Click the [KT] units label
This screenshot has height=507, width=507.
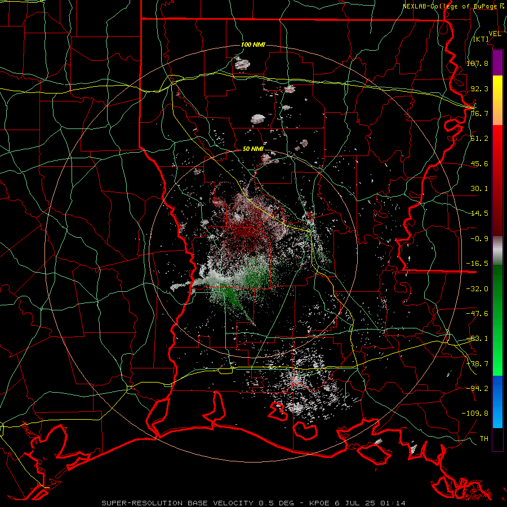(481, 39)
